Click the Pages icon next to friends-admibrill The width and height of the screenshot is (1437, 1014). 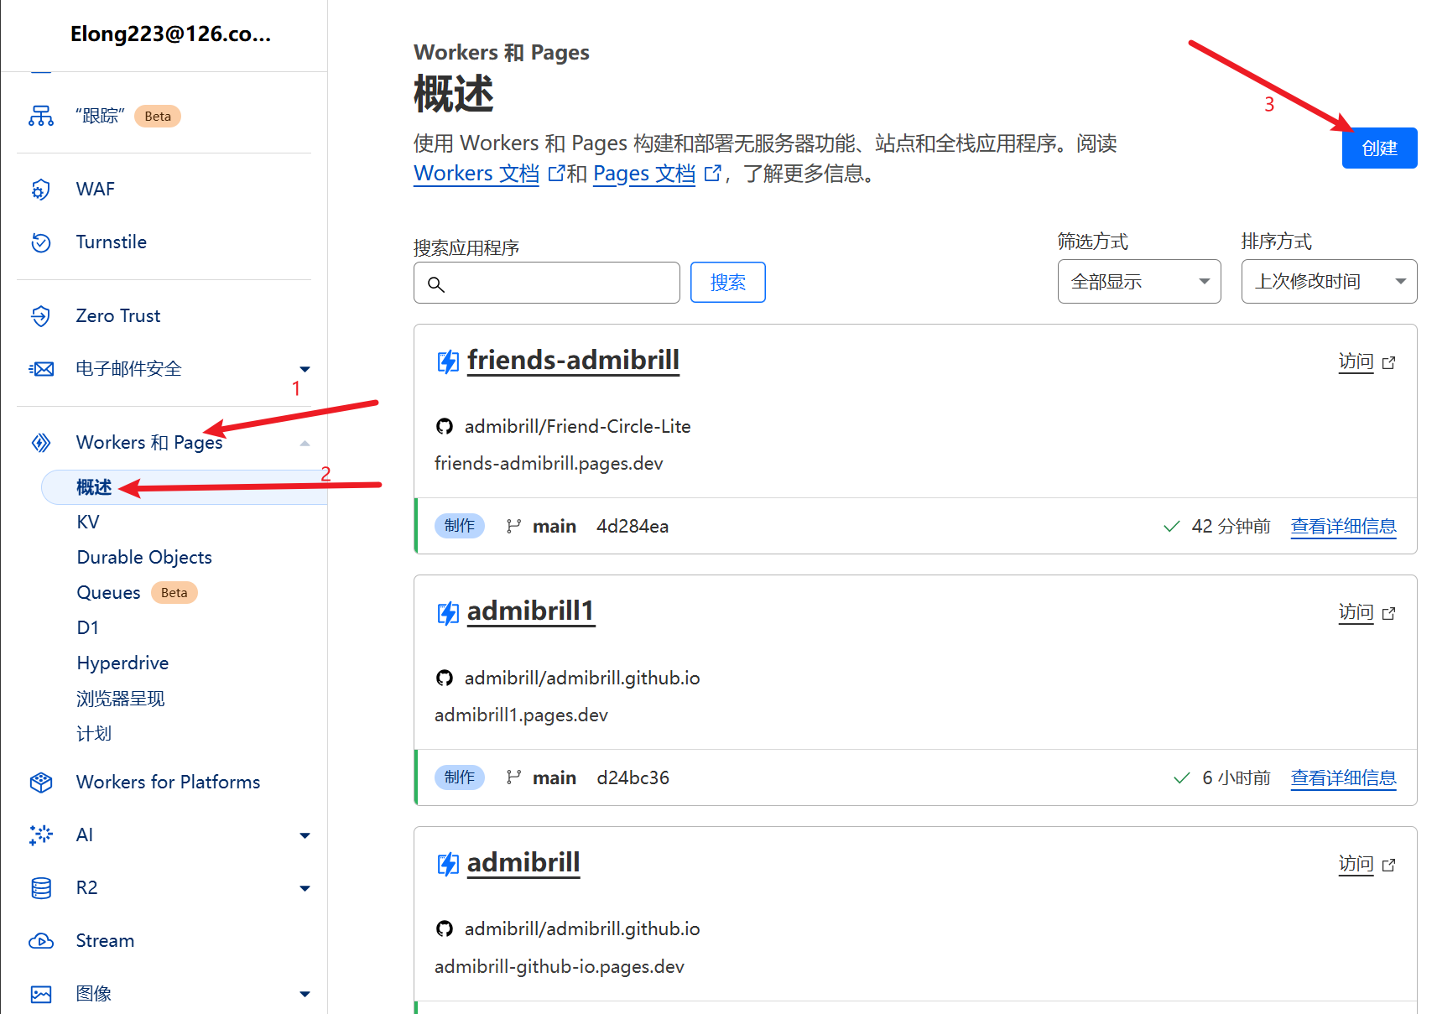pos(448,361)
